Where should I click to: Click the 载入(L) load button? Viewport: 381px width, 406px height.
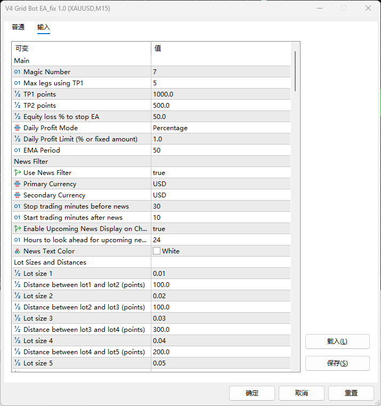tap(337, 341)
